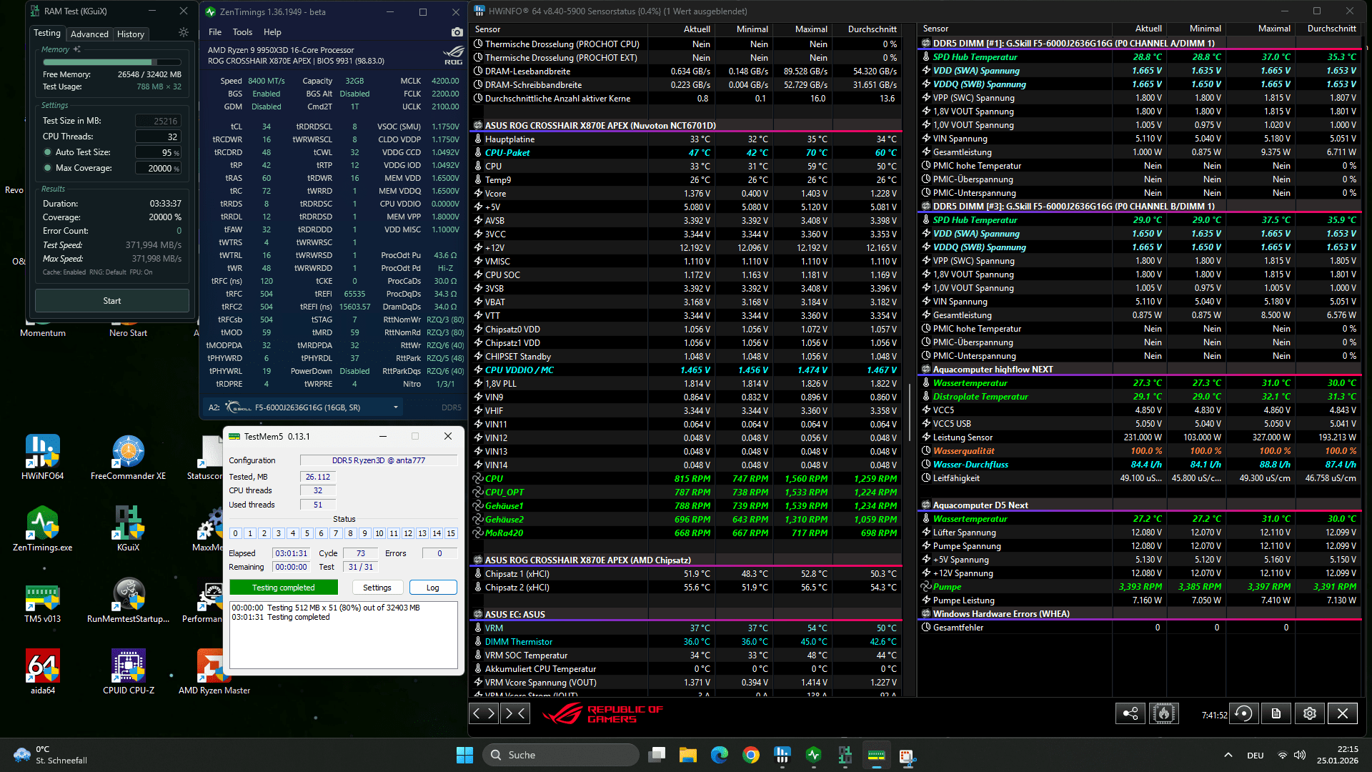This screenshot has width=1372, height=772.
Task: Click the HWiNFO log file document icon
Action: click(x=1276, y=713)
